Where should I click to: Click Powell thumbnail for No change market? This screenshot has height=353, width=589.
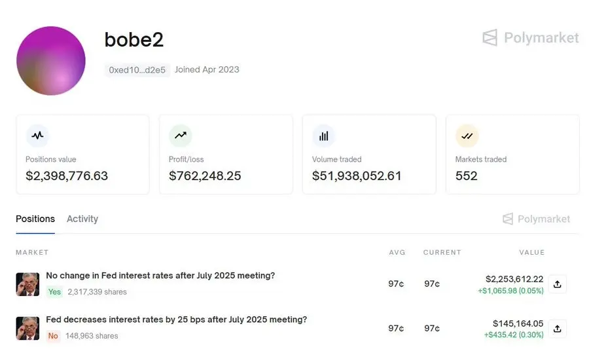pyautogui.click(x=27, y=284)
